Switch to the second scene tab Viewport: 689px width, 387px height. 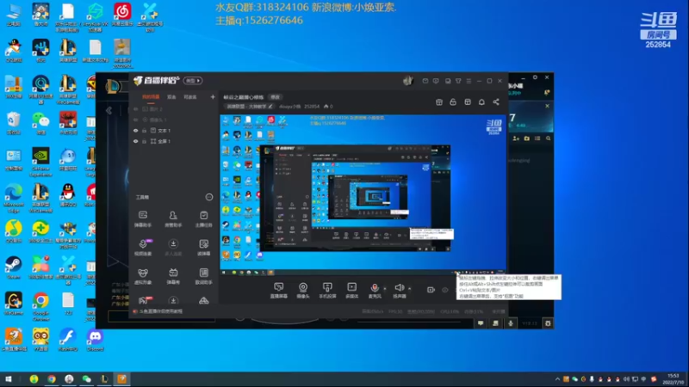(x=171, y=97)
